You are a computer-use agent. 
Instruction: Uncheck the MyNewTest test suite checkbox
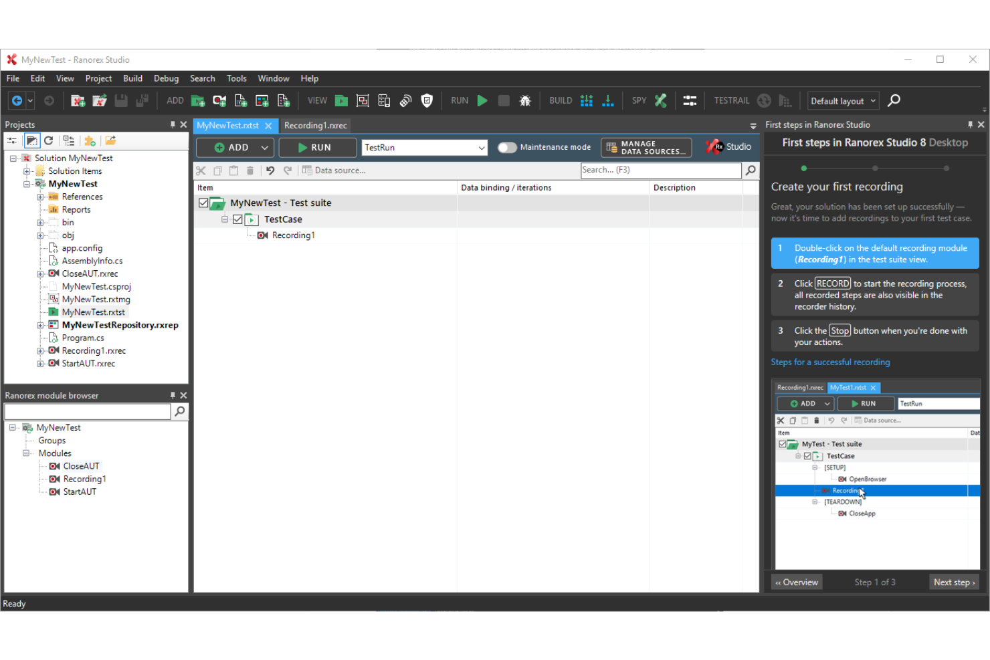pos(203,203)
